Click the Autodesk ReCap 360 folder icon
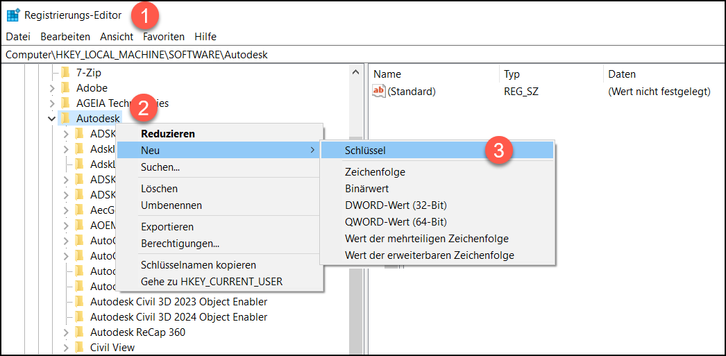The image size is (726, 356). tap(79, 332)
